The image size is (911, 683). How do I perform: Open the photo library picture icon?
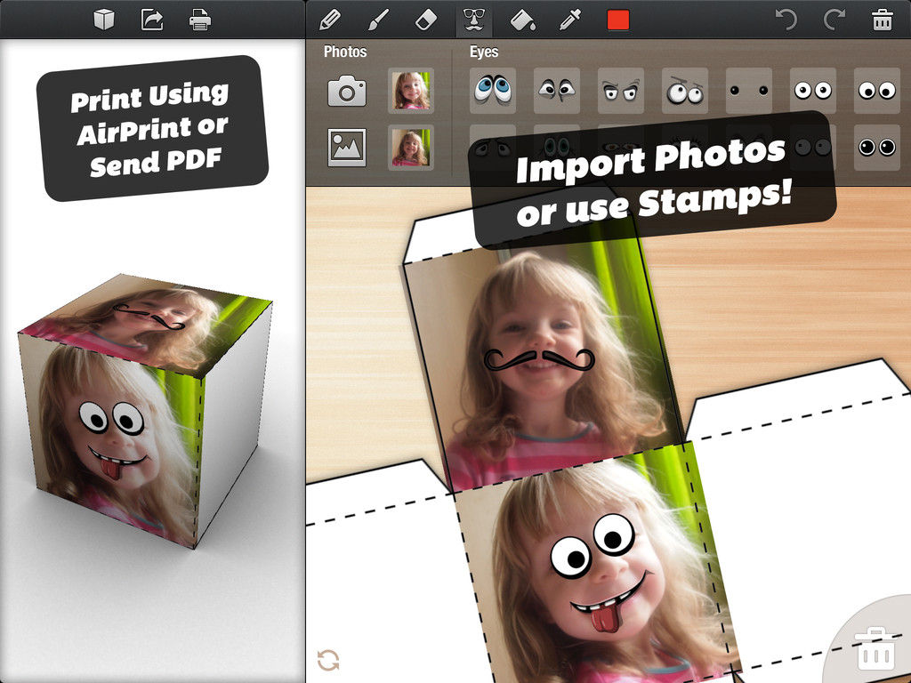pyautogui.click(x=347, y=147)
